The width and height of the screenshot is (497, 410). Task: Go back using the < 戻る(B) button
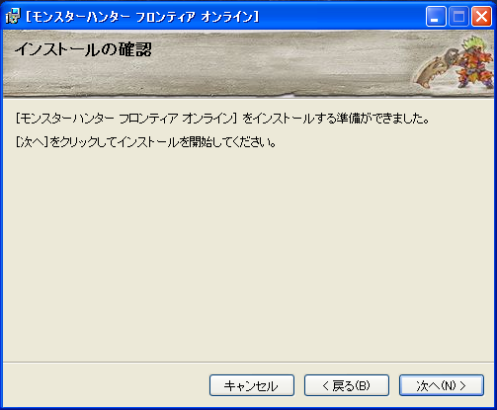point(347,385)
